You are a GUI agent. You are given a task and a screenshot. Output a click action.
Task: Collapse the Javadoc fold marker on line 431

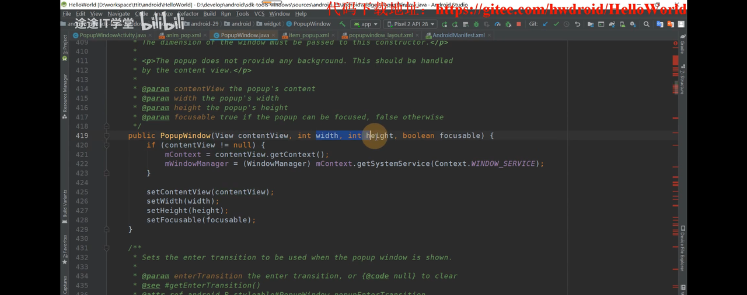[107, 248]
